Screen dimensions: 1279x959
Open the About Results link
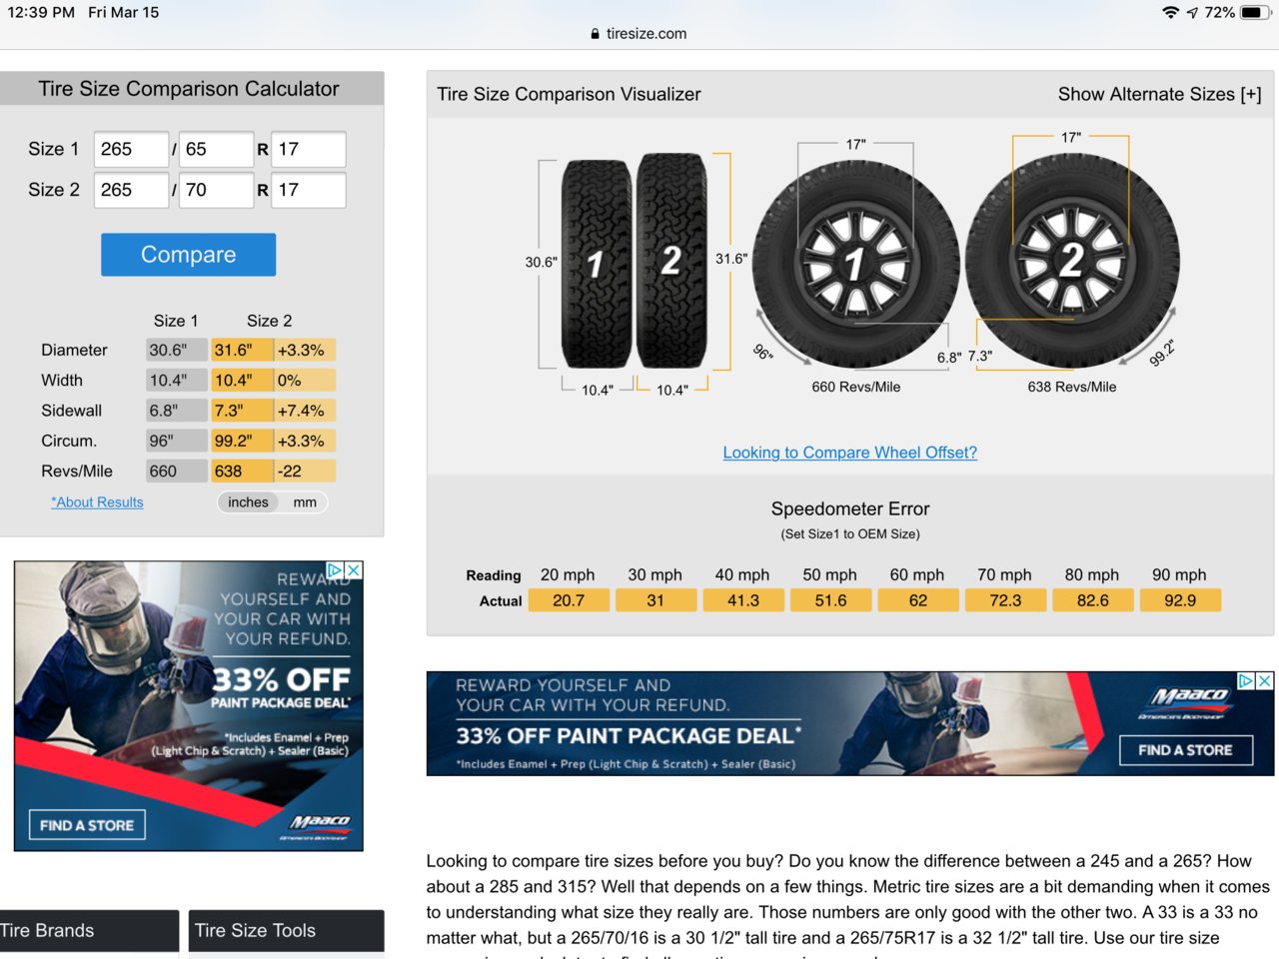click(97, 502)
